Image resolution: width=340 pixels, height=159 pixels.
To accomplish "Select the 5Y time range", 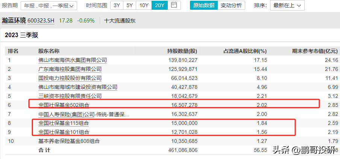I will click(129, 5).
